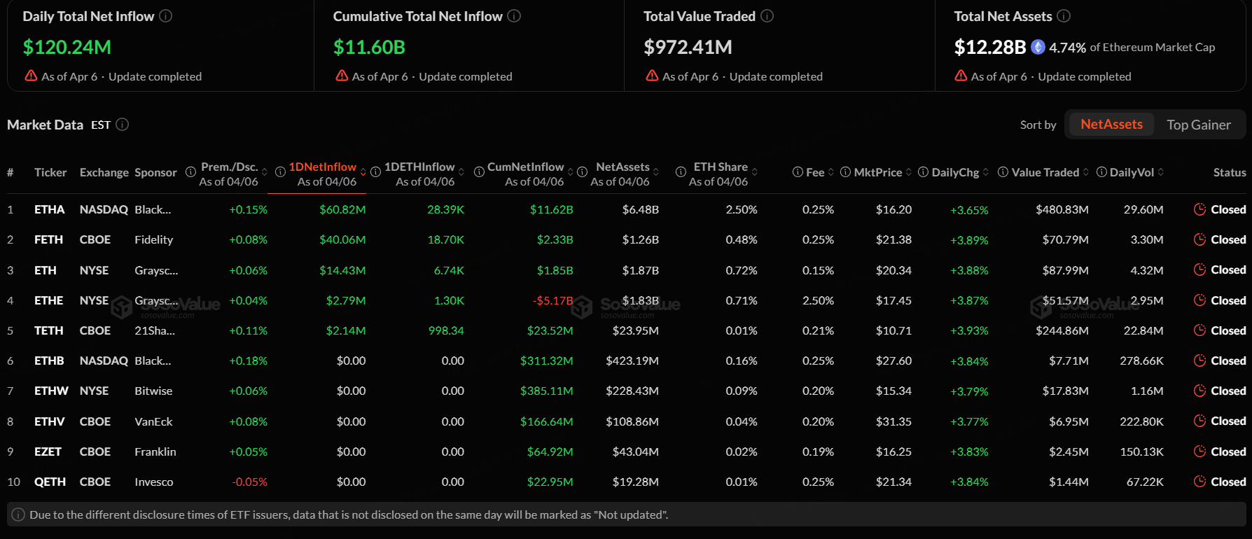Click the Closed clock icon in ETHA row
This screenshot has height=539, width=1252.
point(1199,209)
